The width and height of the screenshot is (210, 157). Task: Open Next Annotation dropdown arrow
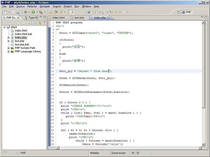click(100, 12)
